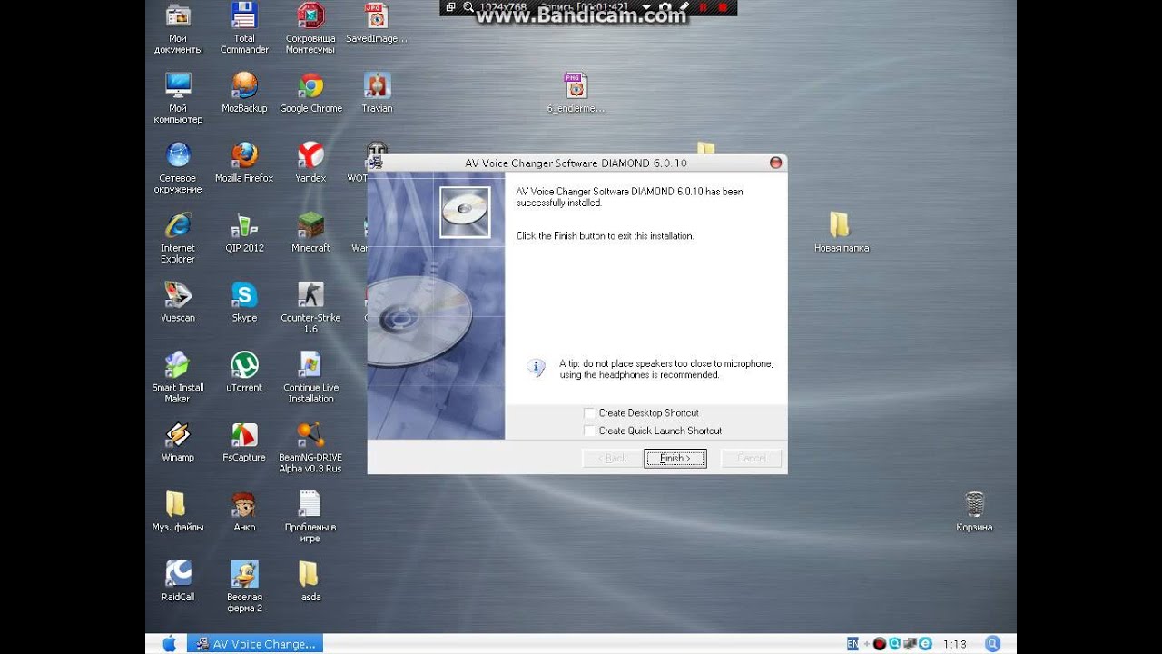Launch Mozilla Firefox from desktop
The image size is (1162, 654).
click(x=244, y=163)
